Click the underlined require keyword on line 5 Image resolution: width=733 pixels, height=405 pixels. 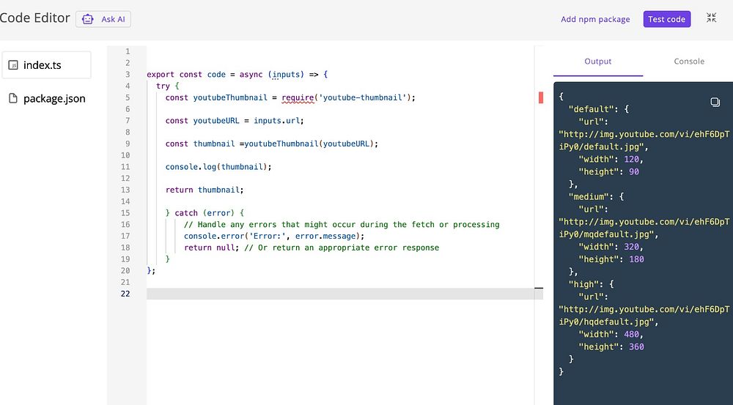298,97
